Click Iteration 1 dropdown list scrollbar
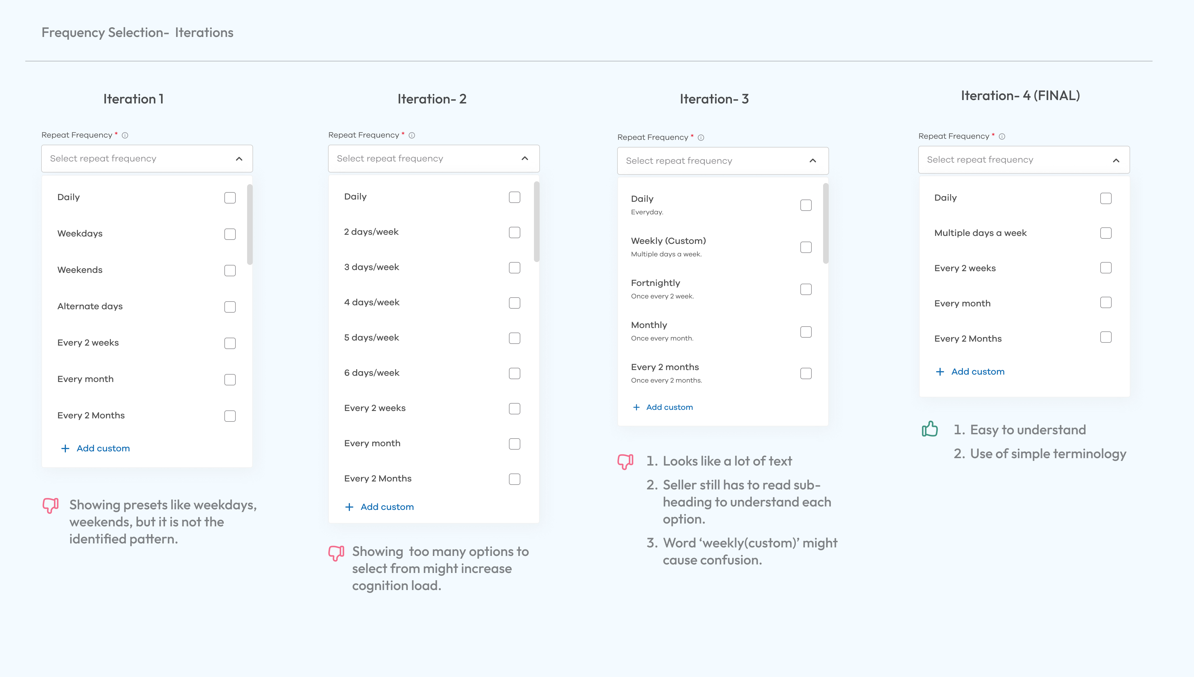 [x=250, y=225]
